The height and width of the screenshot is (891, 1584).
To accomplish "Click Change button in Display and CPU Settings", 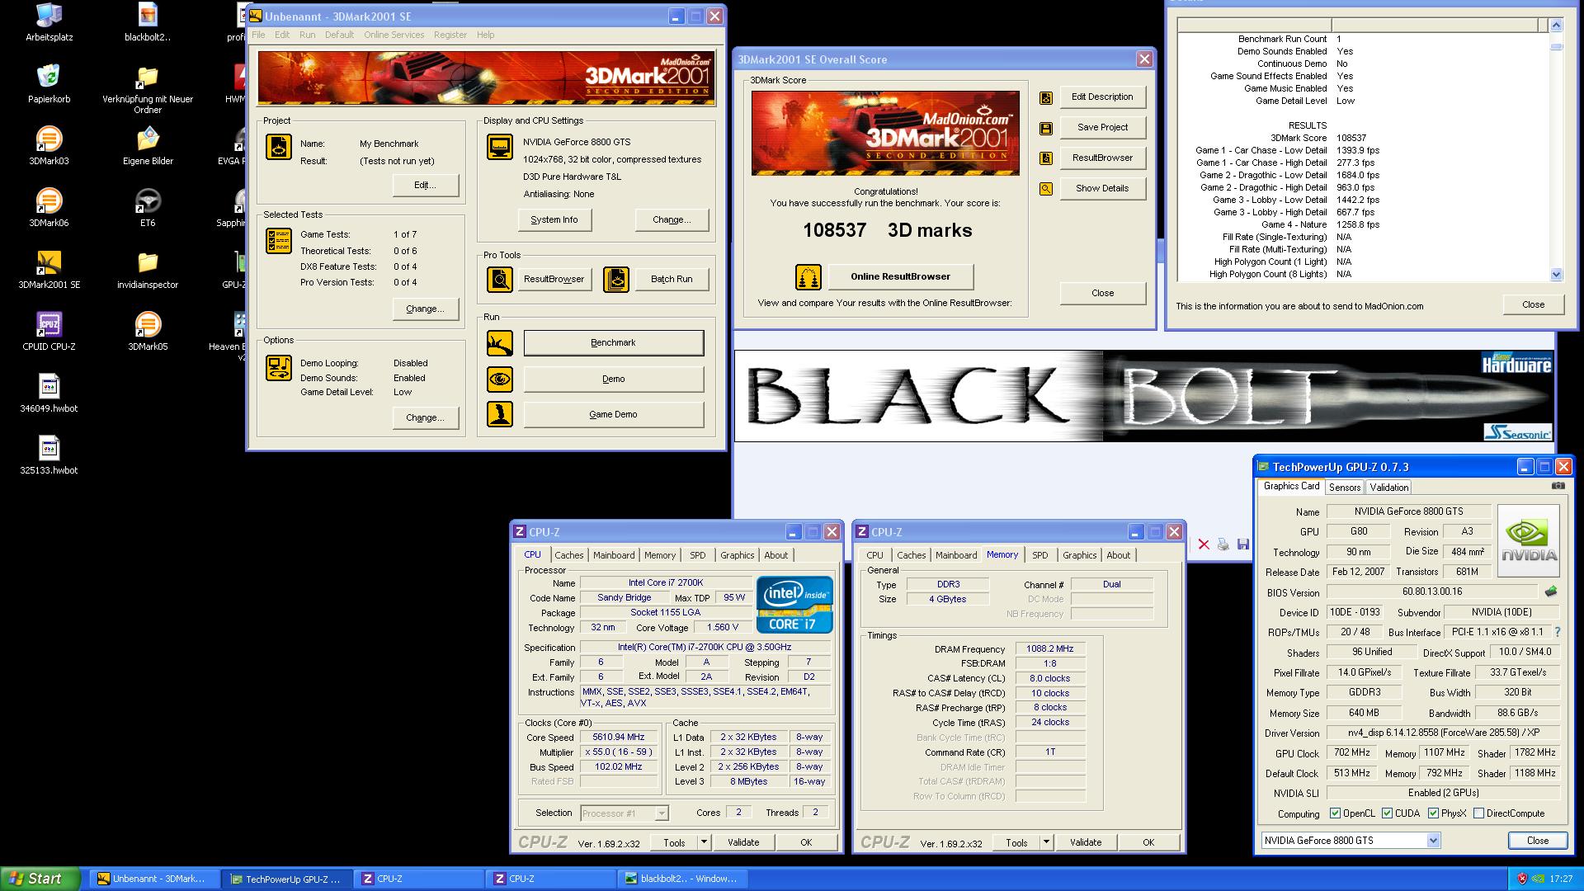I will pyautogui.click(x=672, y=220).
